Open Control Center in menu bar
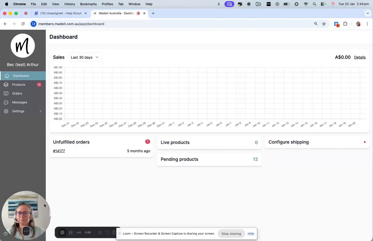 [x=323, y=4]
